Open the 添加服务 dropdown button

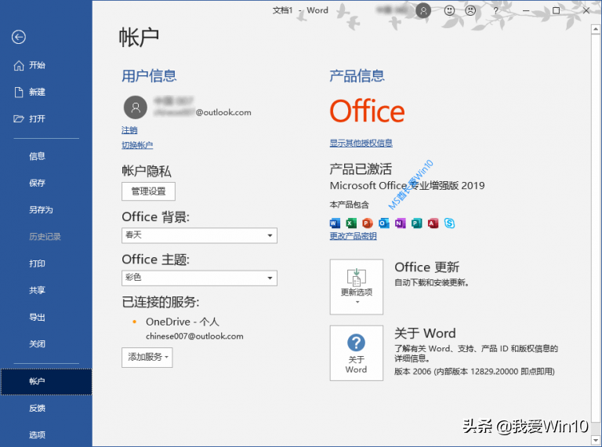pyautogui.click(x=147, y=358)
